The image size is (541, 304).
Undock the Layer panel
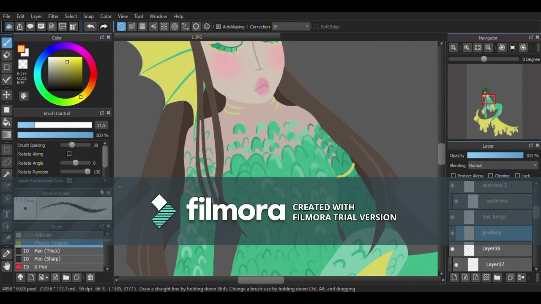coord(531,146)
